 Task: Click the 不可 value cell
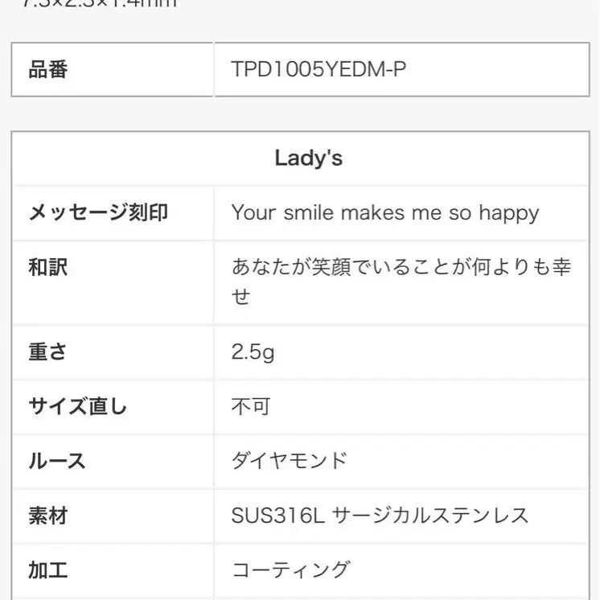401,407
